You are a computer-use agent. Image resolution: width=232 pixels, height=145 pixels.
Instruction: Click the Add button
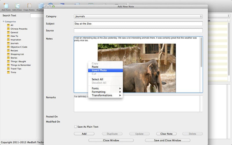pyautogui.click(x=84, y=134)
